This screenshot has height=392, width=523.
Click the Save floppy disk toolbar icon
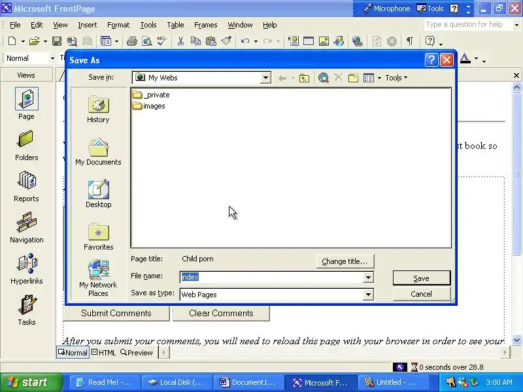[57, 41]
